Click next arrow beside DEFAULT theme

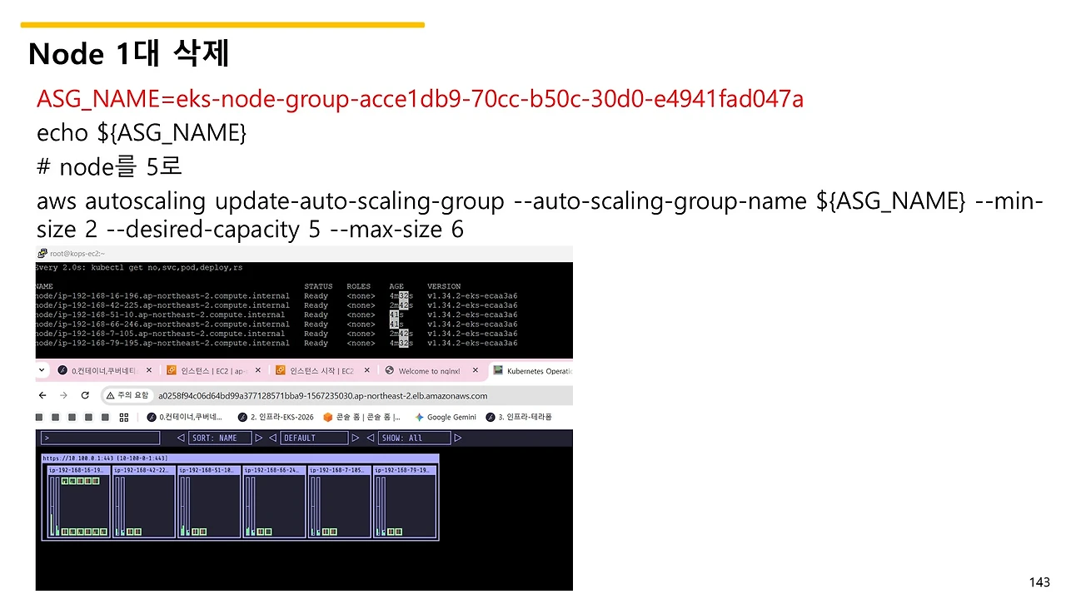356,438
